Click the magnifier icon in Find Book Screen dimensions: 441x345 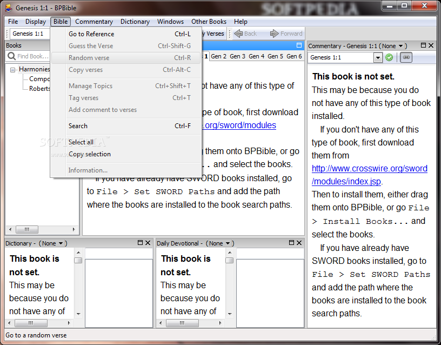(11, 56)
